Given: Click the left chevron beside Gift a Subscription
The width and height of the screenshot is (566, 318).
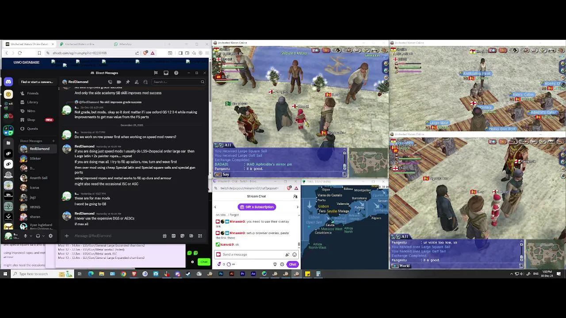Looking at the screenshot, I should (x=215, y=207).
